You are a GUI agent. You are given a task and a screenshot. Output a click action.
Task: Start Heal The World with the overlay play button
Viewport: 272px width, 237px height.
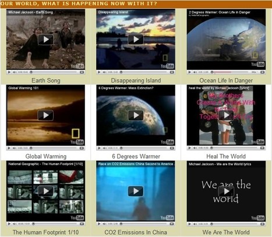(226, 115)
